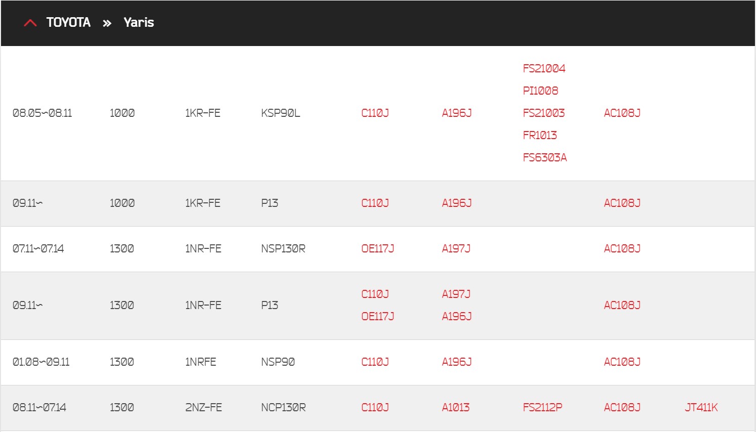Image resolution: width=756 pixels, height=432 pixels.
Task: Open part link JT411K
Action: pos(701,407)
